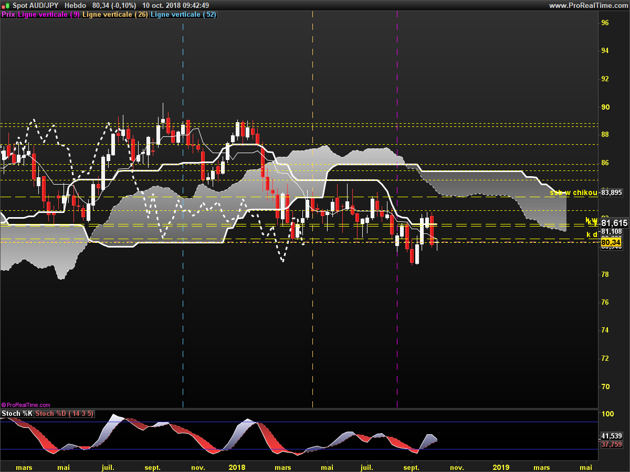Click the 2019 label on time axis
This screenshot has width=630, height=472.
pyautogui.click(x=501, y=467)
